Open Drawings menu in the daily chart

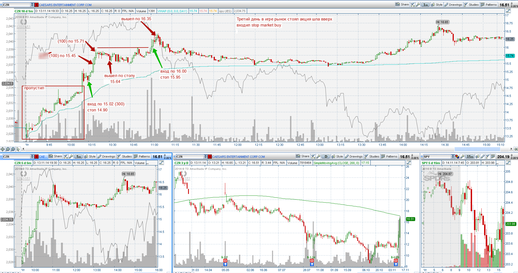tap(354, 156)
